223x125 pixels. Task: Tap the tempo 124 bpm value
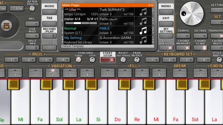75,14
